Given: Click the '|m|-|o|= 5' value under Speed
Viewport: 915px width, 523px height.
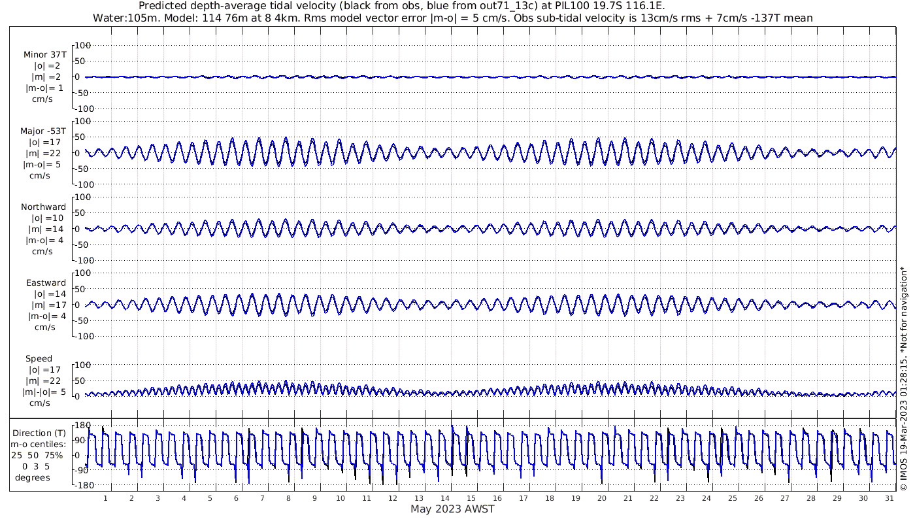Looking at the screenshot, I should 43,392.
